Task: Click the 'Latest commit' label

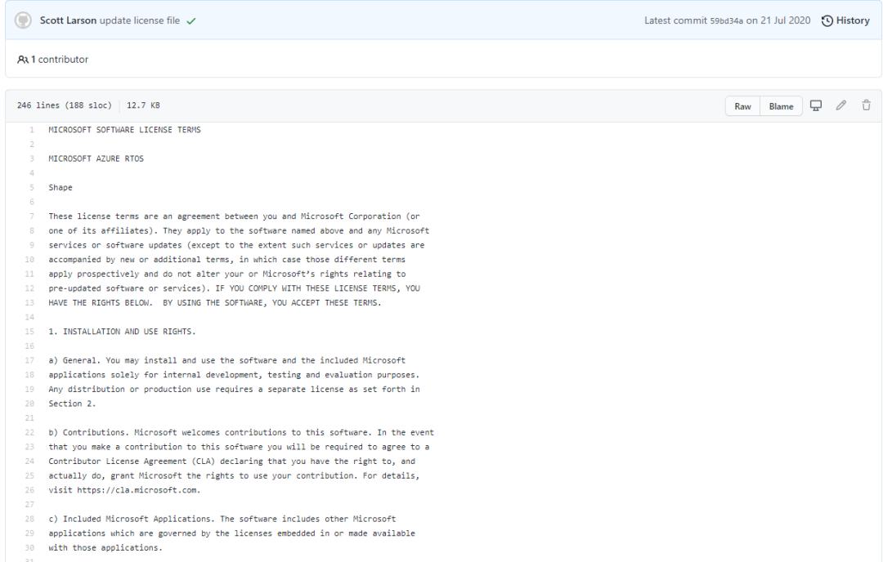Action: (675, 20)
